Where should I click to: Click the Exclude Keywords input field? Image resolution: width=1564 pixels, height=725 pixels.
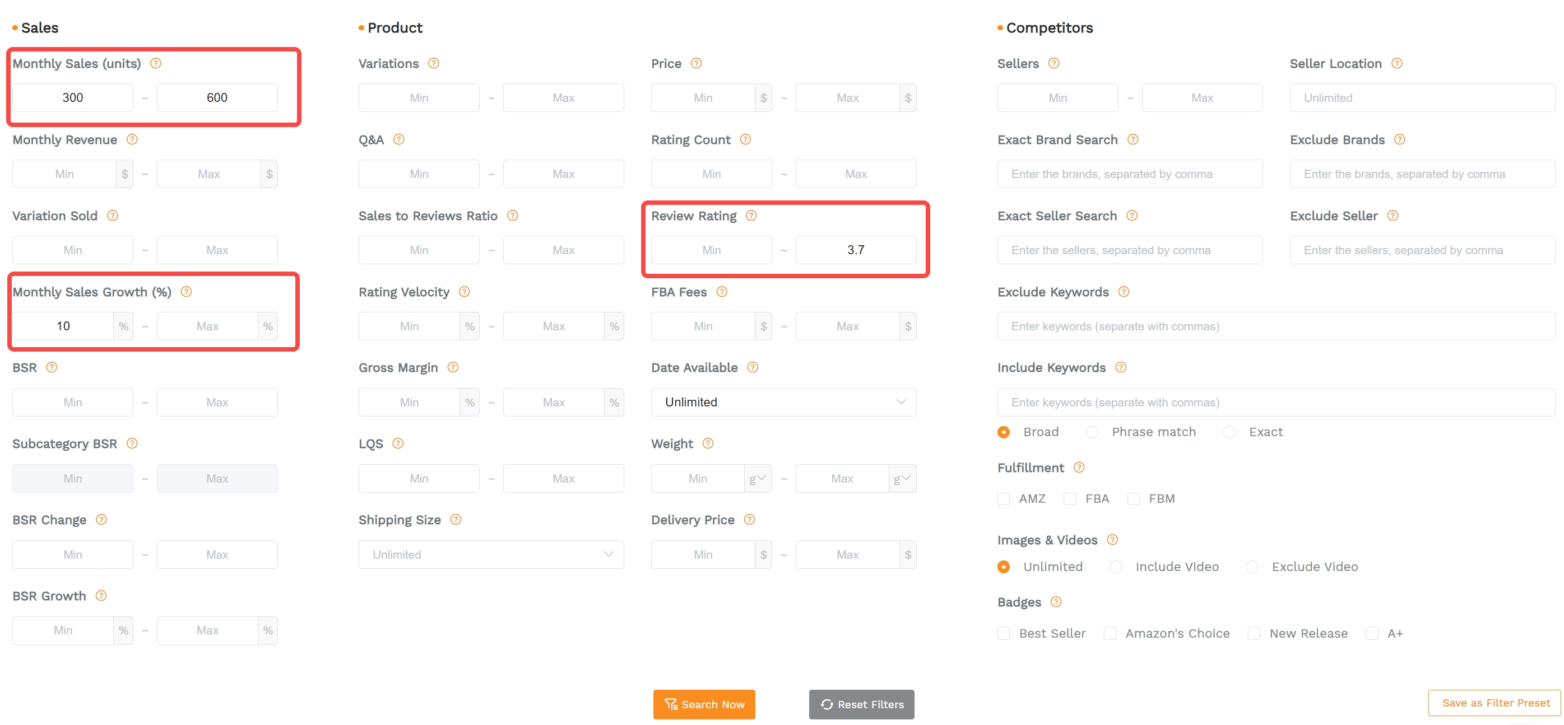[x=1276, y=326]
